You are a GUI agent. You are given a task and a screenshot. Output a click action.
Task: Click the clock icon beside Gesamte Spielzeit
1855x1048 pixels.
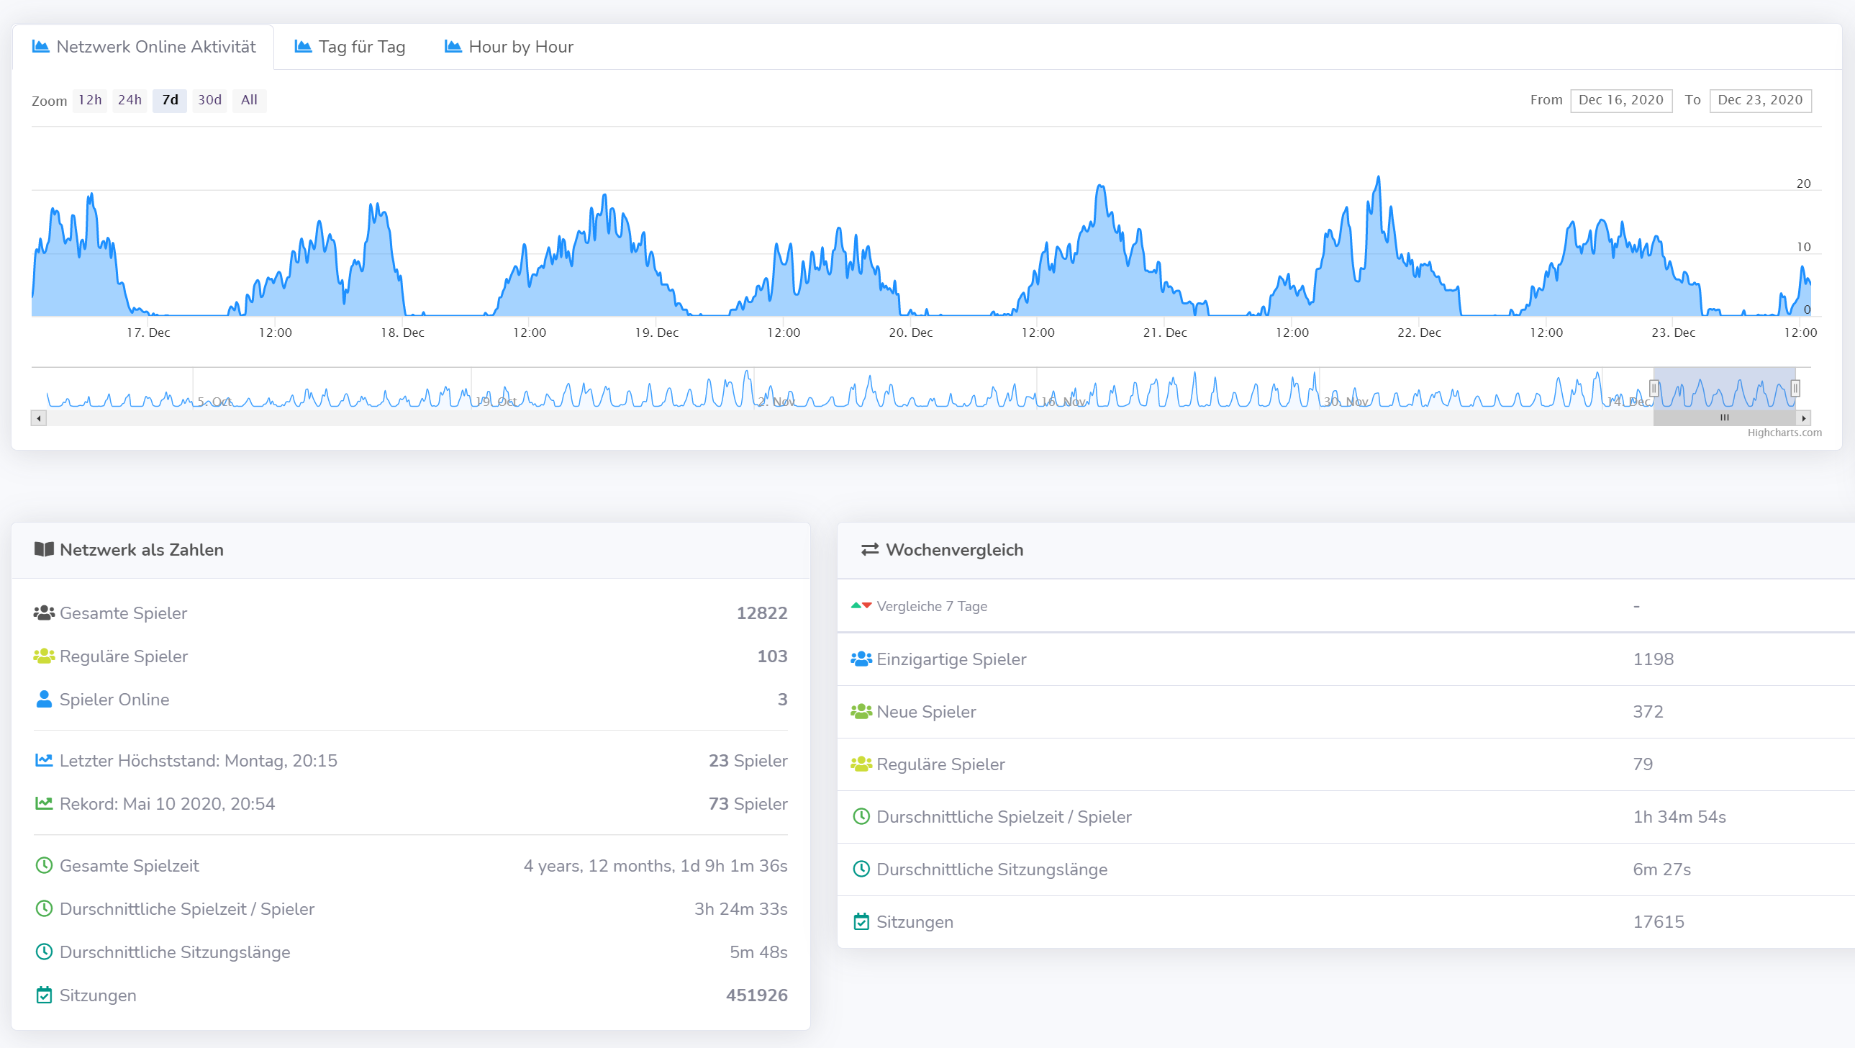click(43, 865)
